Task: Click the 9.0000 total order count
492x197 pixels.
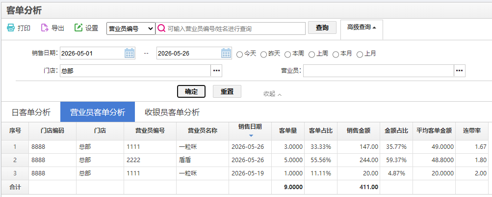Action: [293, 187]
